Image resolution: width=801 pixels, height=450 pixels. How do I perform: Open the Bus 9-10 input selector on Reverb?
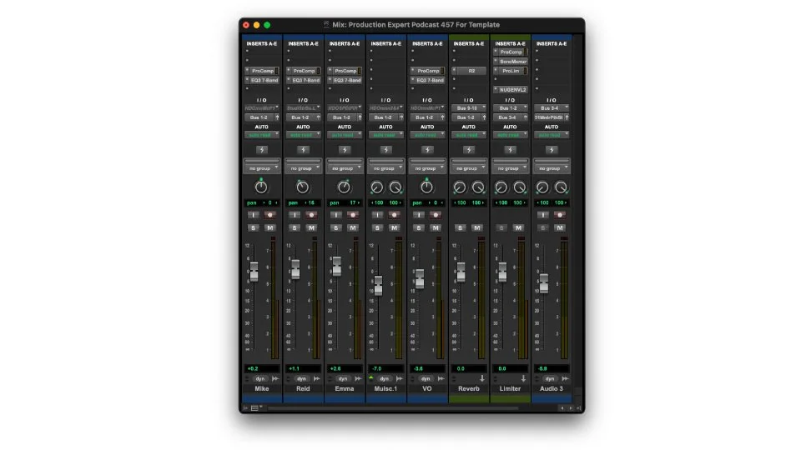[x=468, y=108]
